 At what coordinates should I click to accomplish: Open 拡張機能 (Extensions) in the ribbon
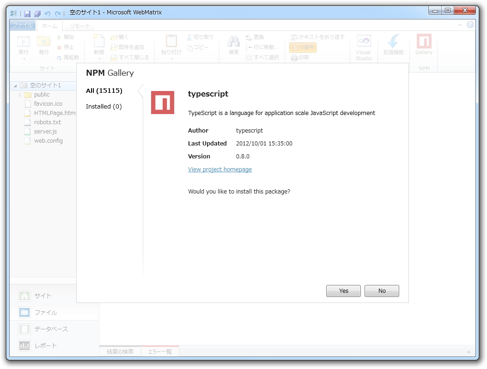[x=393, y=46]
